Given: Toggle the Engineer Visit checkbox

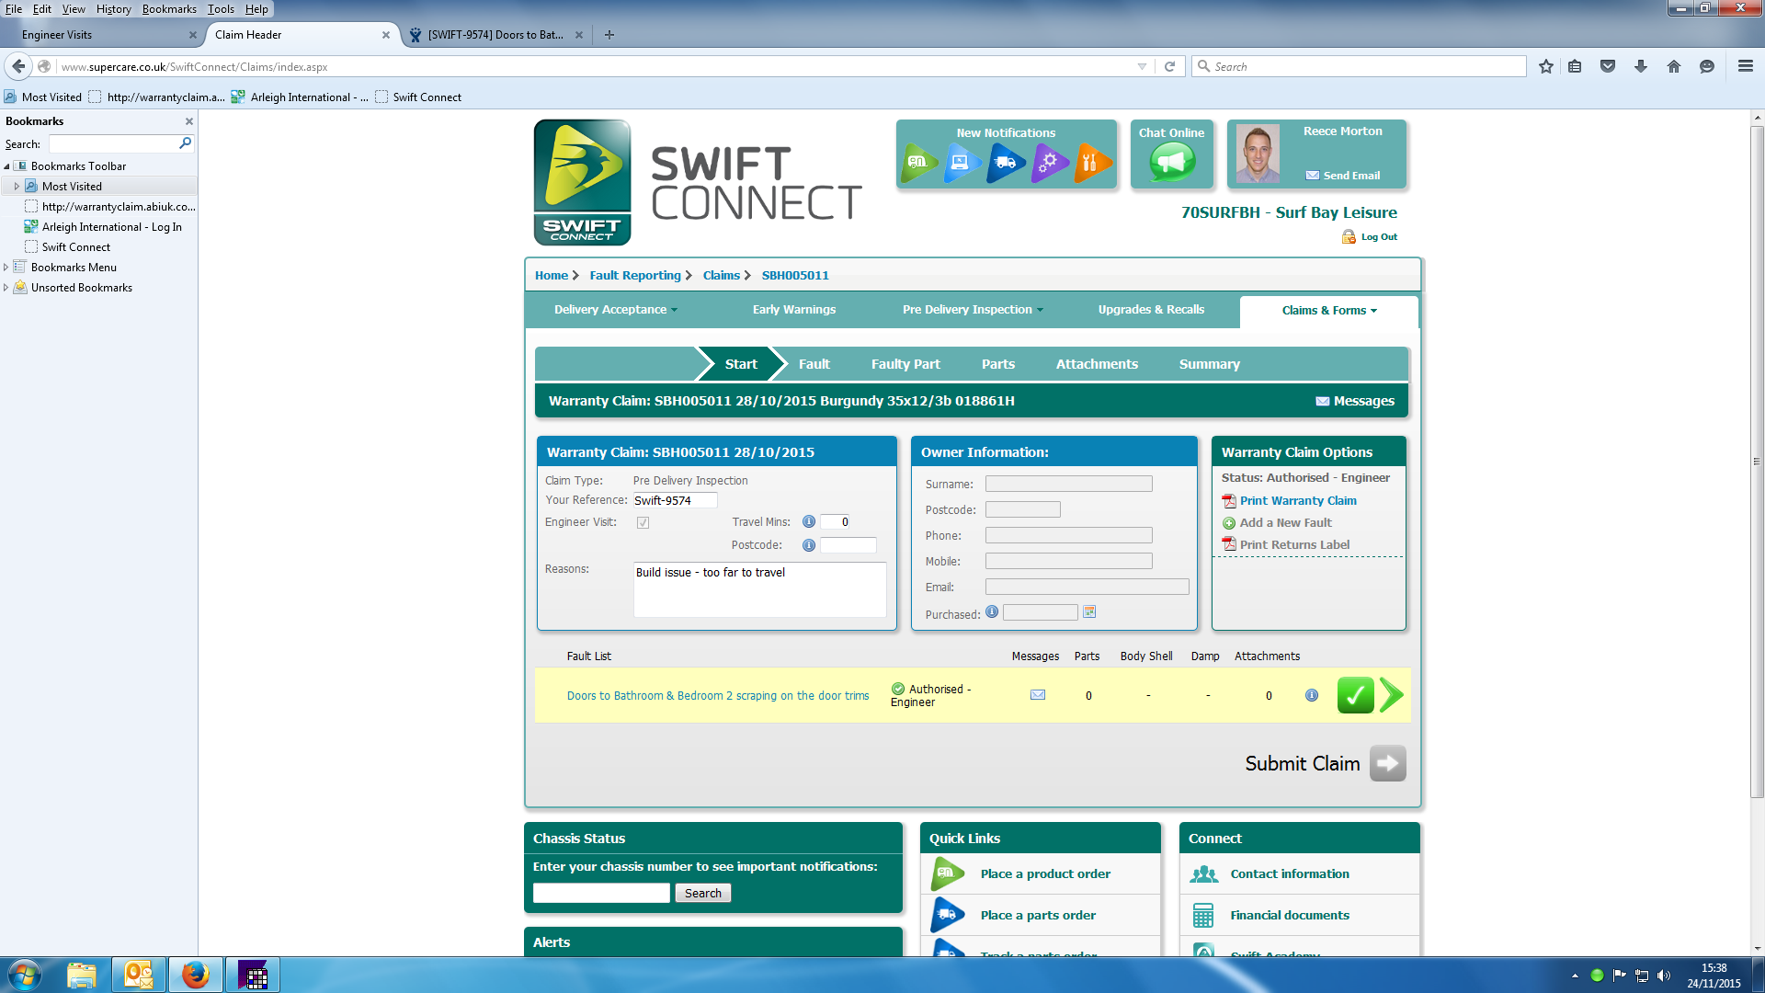Looking at the screenshot, I should pyautogui.click(x=643, y=522).
